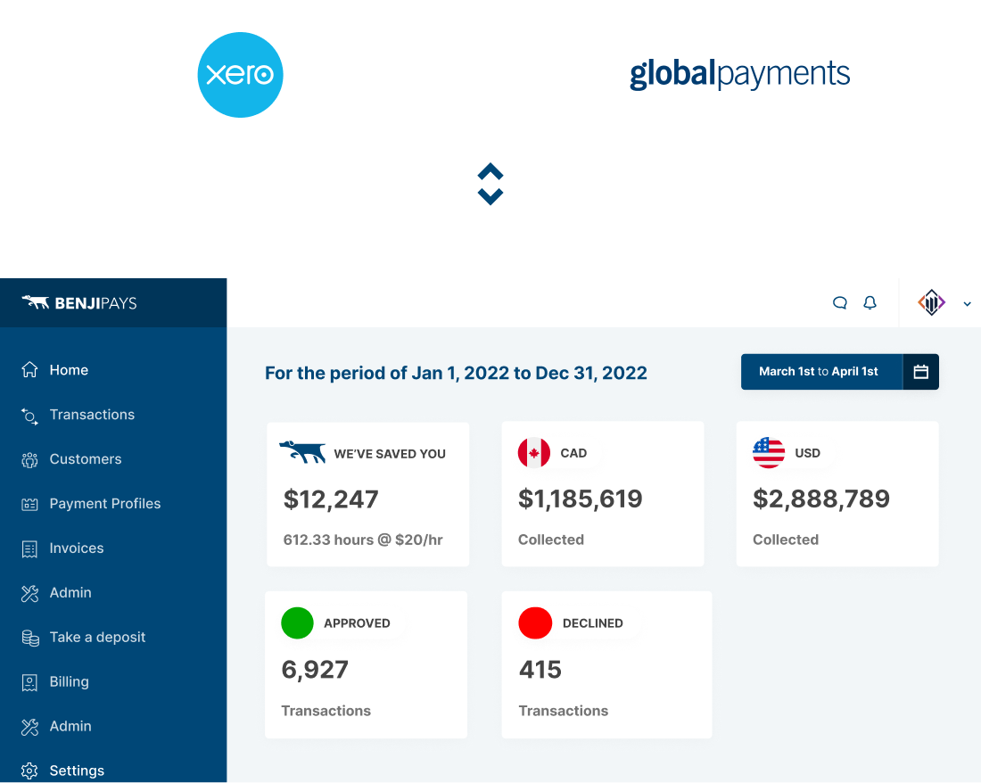981x783 pixels.
Task: Expand the account dropdown chevron
Action: pos(967,304)
